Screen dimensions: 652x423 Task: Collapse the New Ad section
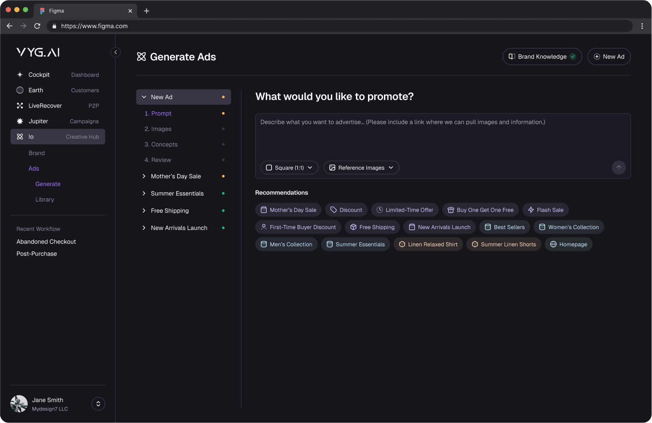144,97
